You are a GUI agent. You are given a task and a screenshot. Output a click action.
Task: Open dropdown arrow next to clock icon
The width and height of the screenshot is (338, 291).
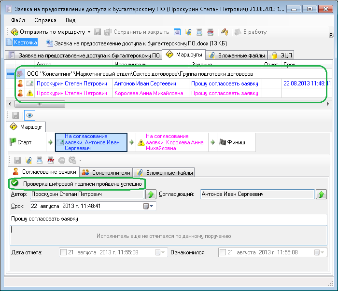(x=81, y=161)
